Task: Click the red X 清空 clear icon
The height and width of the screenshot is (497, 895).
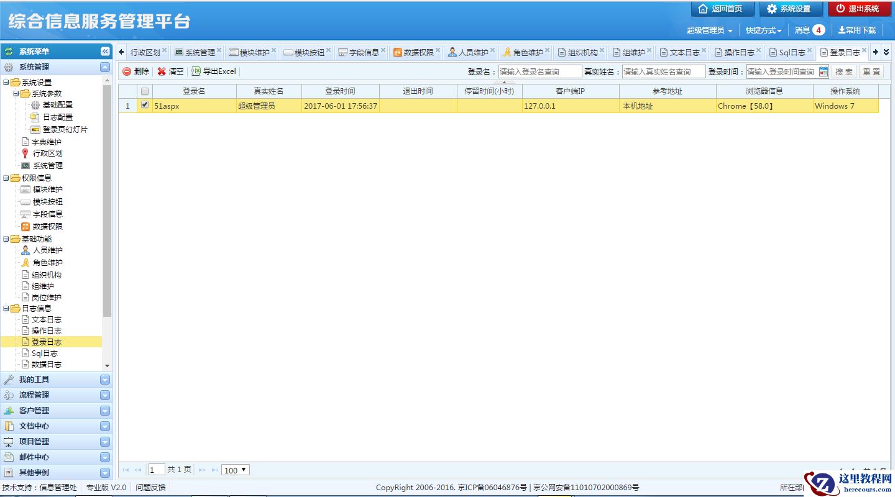Action: (162, 71)
